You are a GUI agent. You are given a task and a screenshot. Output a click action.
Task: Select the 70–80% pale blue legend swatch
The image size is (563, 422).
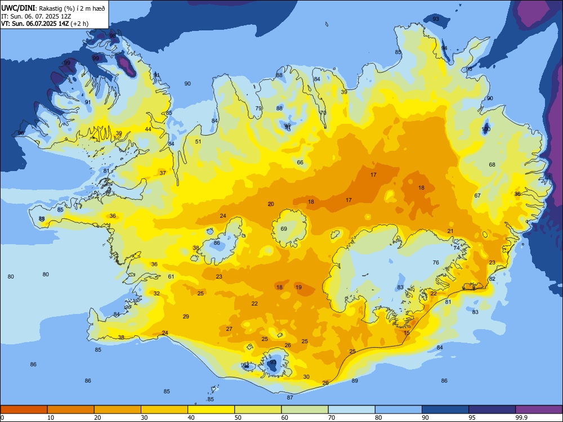click(x=351, y=410)
